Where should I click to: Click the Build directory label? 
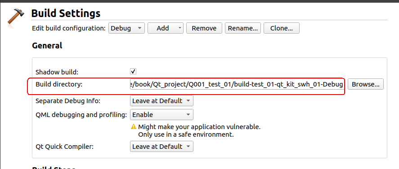59,84
